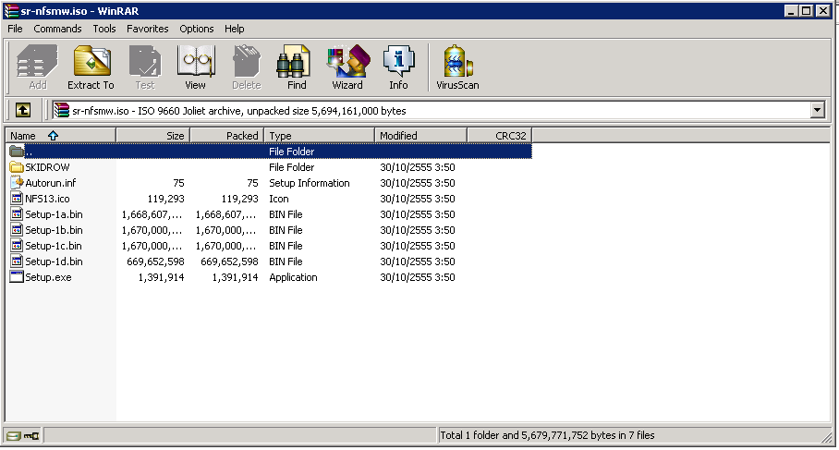Open the File menu
The height and width of the screenshot is (450, 839).
click(15, 29)
